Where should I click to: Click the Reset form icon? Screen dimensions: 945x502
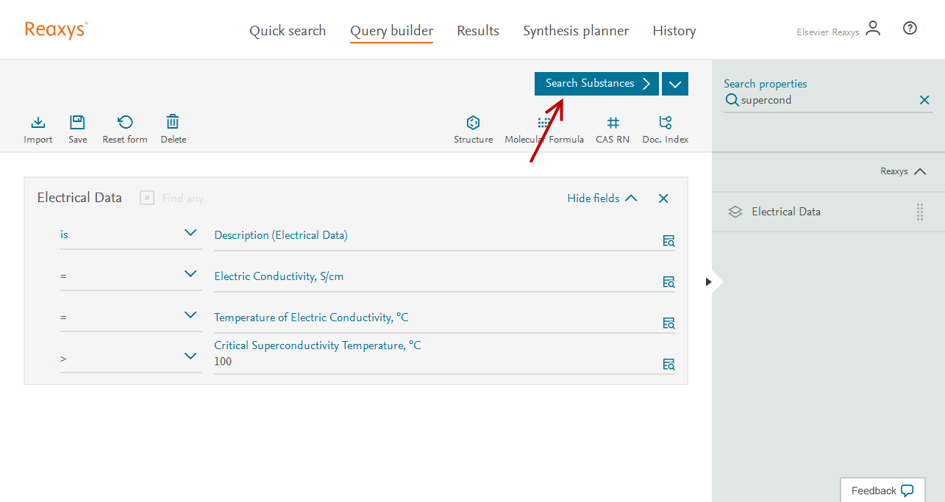[x=125, y=123]
